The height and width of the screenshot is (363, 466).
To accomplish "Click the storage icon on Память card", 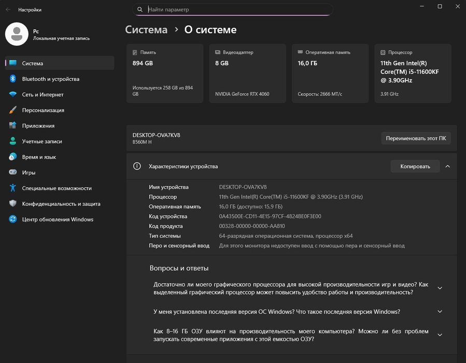I will [x=135, y=52].
